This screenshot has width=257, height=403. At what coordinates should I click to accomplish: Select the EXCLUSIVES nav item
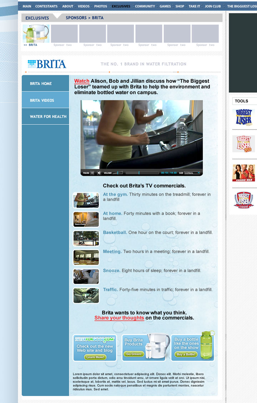click(x=121, y=6)
